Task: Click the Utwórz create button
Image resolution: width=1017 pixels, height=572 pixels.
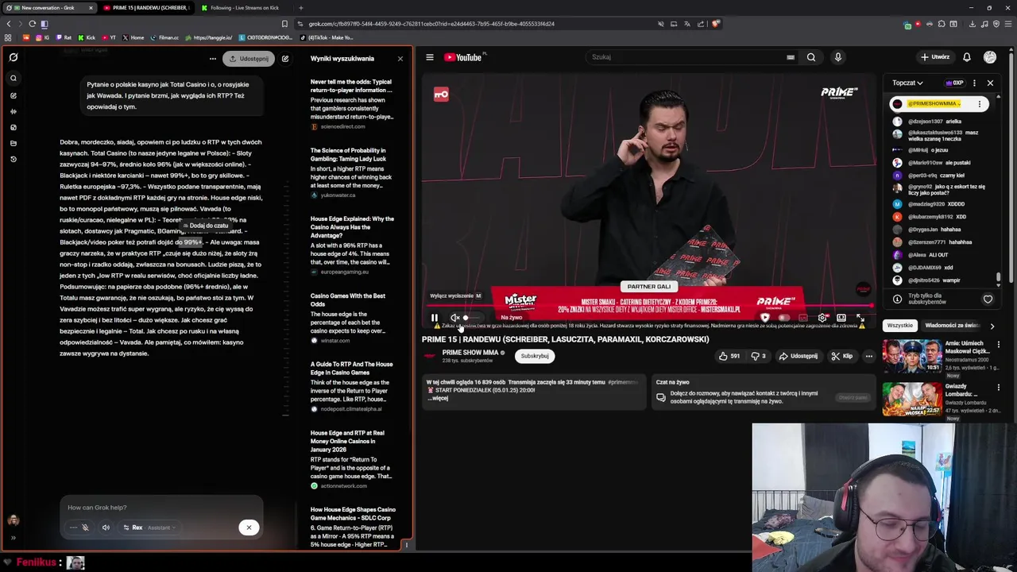Action: pos(935,57)
